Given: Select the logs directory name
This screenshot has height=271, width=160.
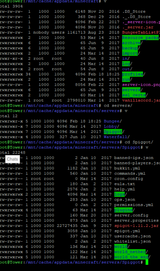Looking at the screenshot, I should coord(120,194).
